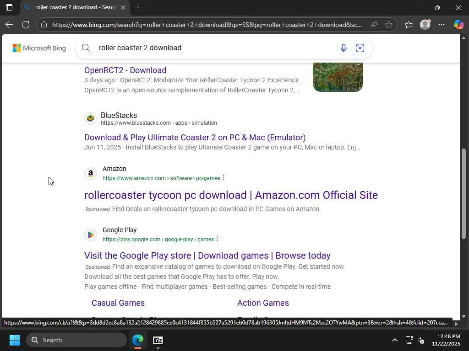Open the Copilot sidebar icon
This screenshot has width=469, height=351.
click(x=458, y=25)
